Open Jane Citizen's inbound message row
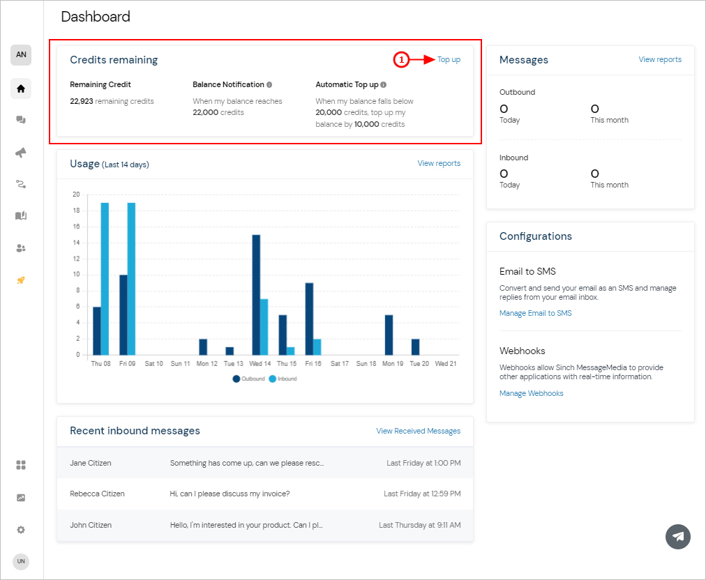Image resolution: width=706 pixels, height=580 pixels. (265, 463)
